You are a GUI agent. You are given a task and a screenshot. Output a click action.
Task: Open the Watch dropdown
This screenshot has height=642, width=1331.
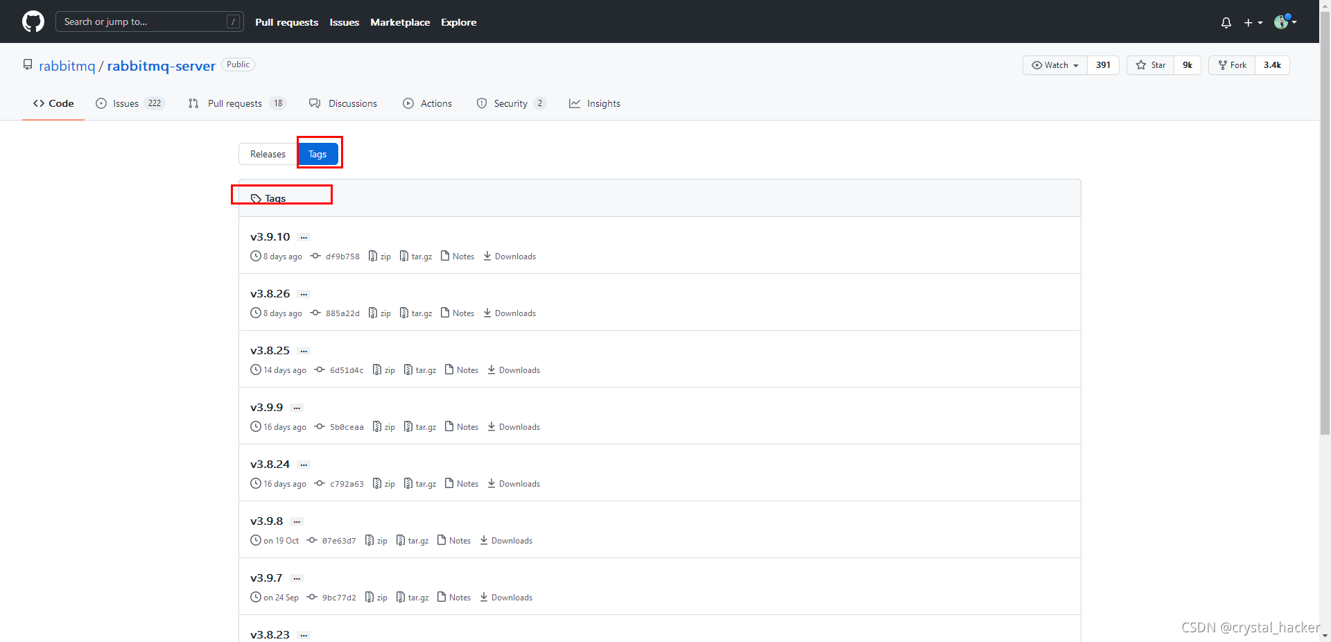tap(1055, 65)
